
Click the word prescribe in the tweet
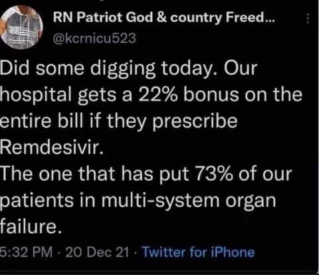[x=195, y=122]
